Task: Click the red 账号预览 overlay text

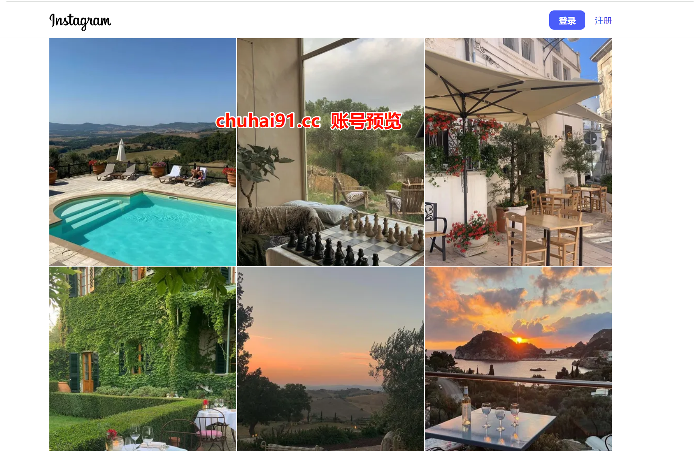Action: pos(366,121)
